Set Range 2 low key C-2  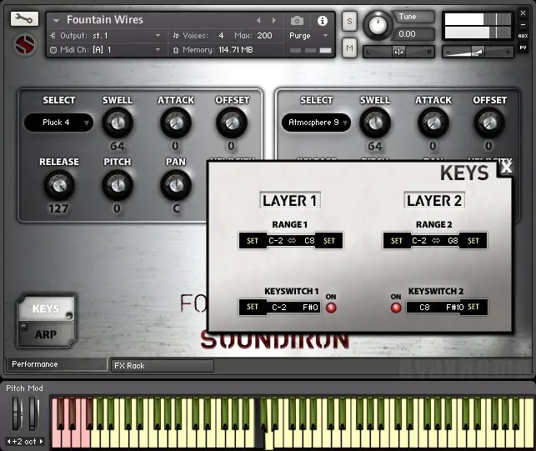click(x=397, y=241)
